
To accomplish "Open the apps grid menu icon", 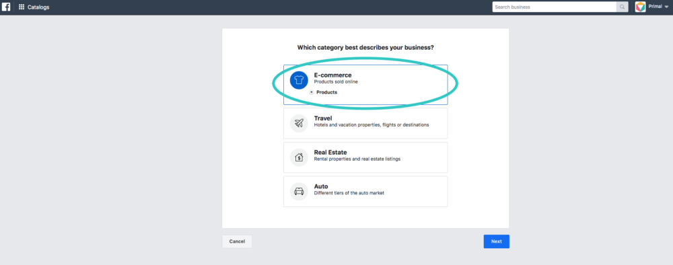I will pyautogui.click(x=22, y=7).
